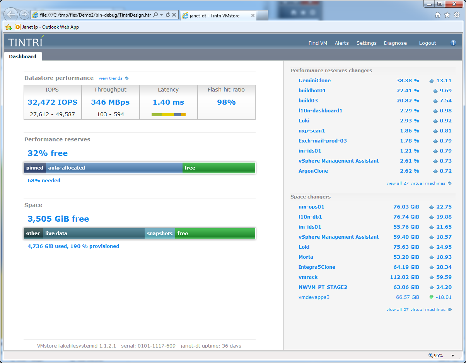The image size is (466, 363).
Task: Open the address bar autocomplete dropdown arrow
Action: point(161,15)
